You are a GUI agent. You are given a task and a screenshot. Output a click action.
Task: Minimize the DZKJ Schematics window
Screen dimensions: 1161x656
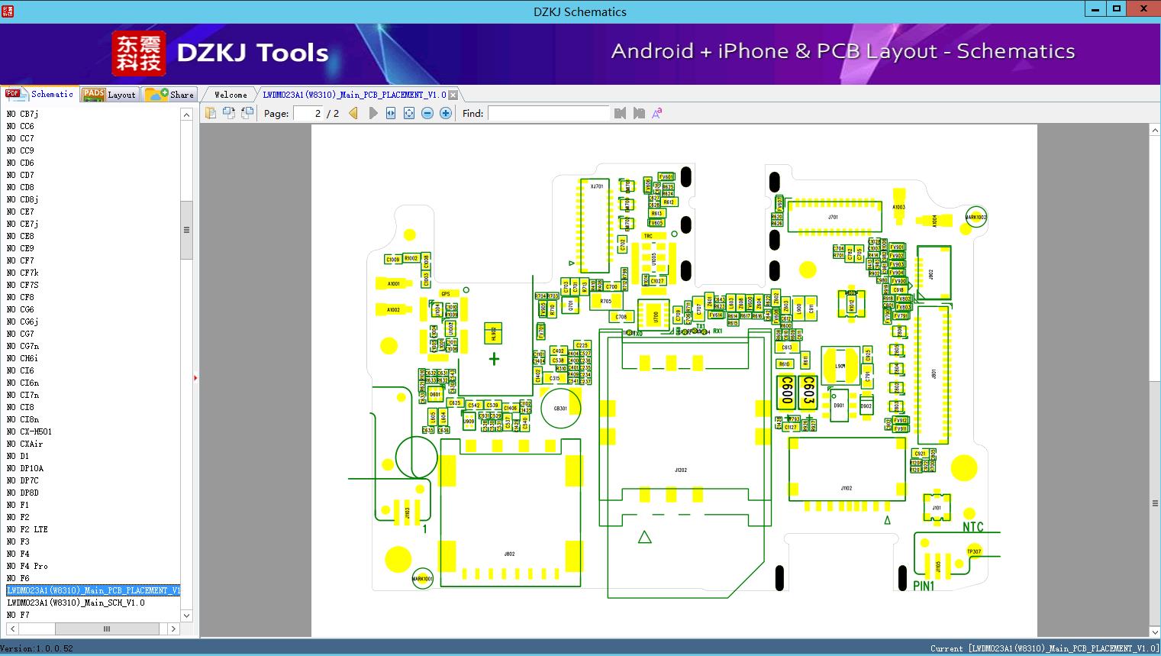pos(1095,9)
